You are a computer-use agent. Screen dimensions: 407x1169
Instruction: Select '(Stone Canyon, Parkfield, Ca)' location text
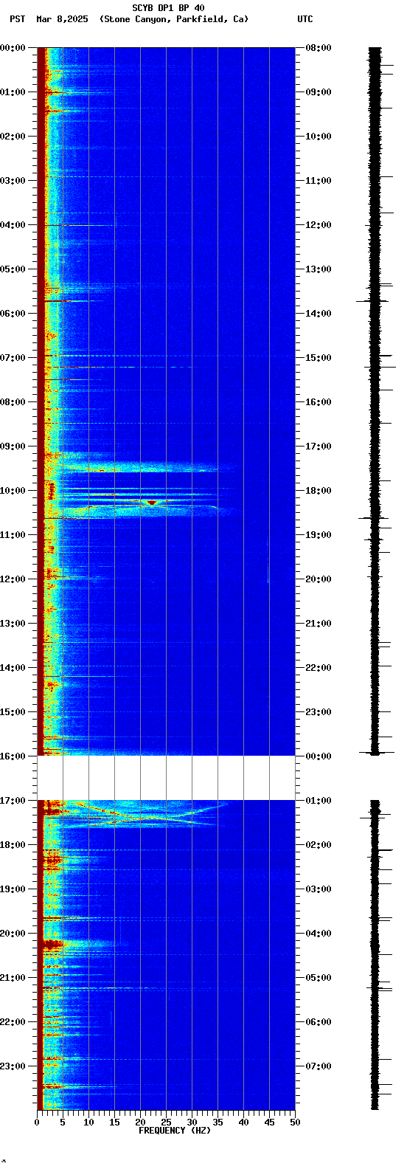coord(174,19)
